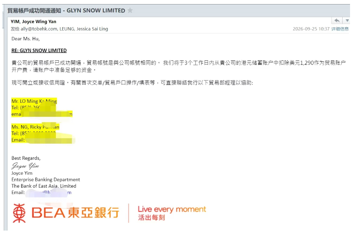Click Tel line under Ms. NG, Ricky

pyautogui.click(x=34, y=133)
